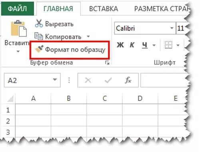Click the formula bar cancel X icon
The height and width of the screenshot is (152, 200).
[x=88, y=80]
